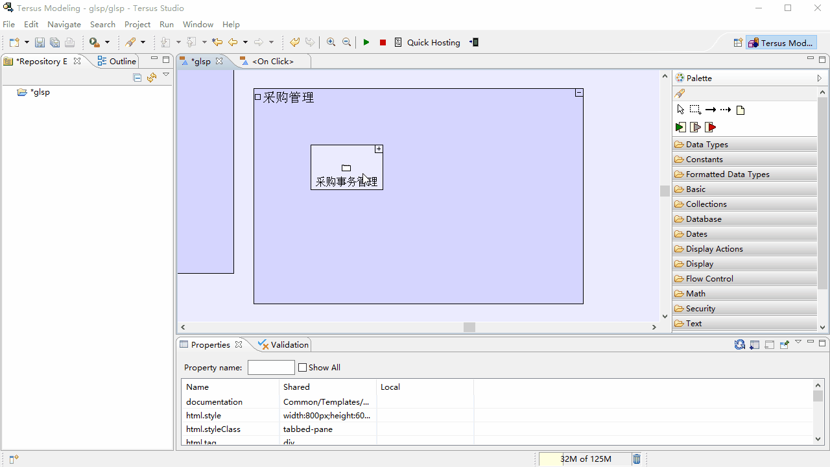
Task: Open dropdown next to New icon
Action: click(x=27, y=42)
